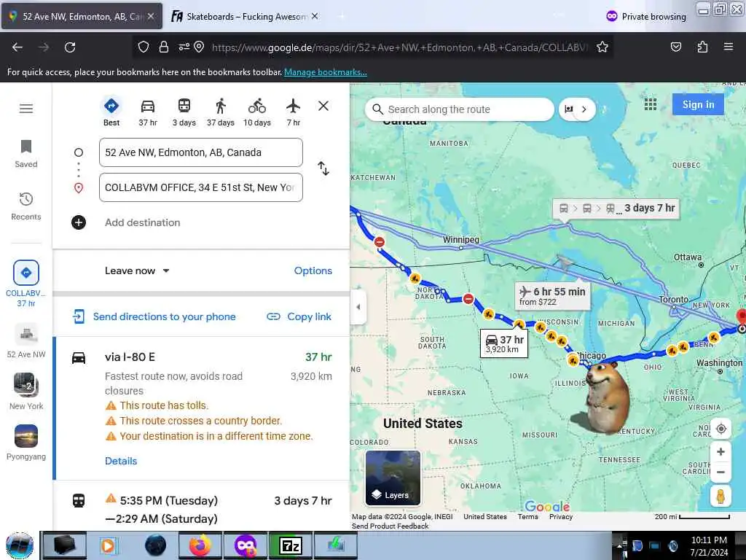The image size is (746, 560).
Task: Open the Windows Start button
Action: 20,545
